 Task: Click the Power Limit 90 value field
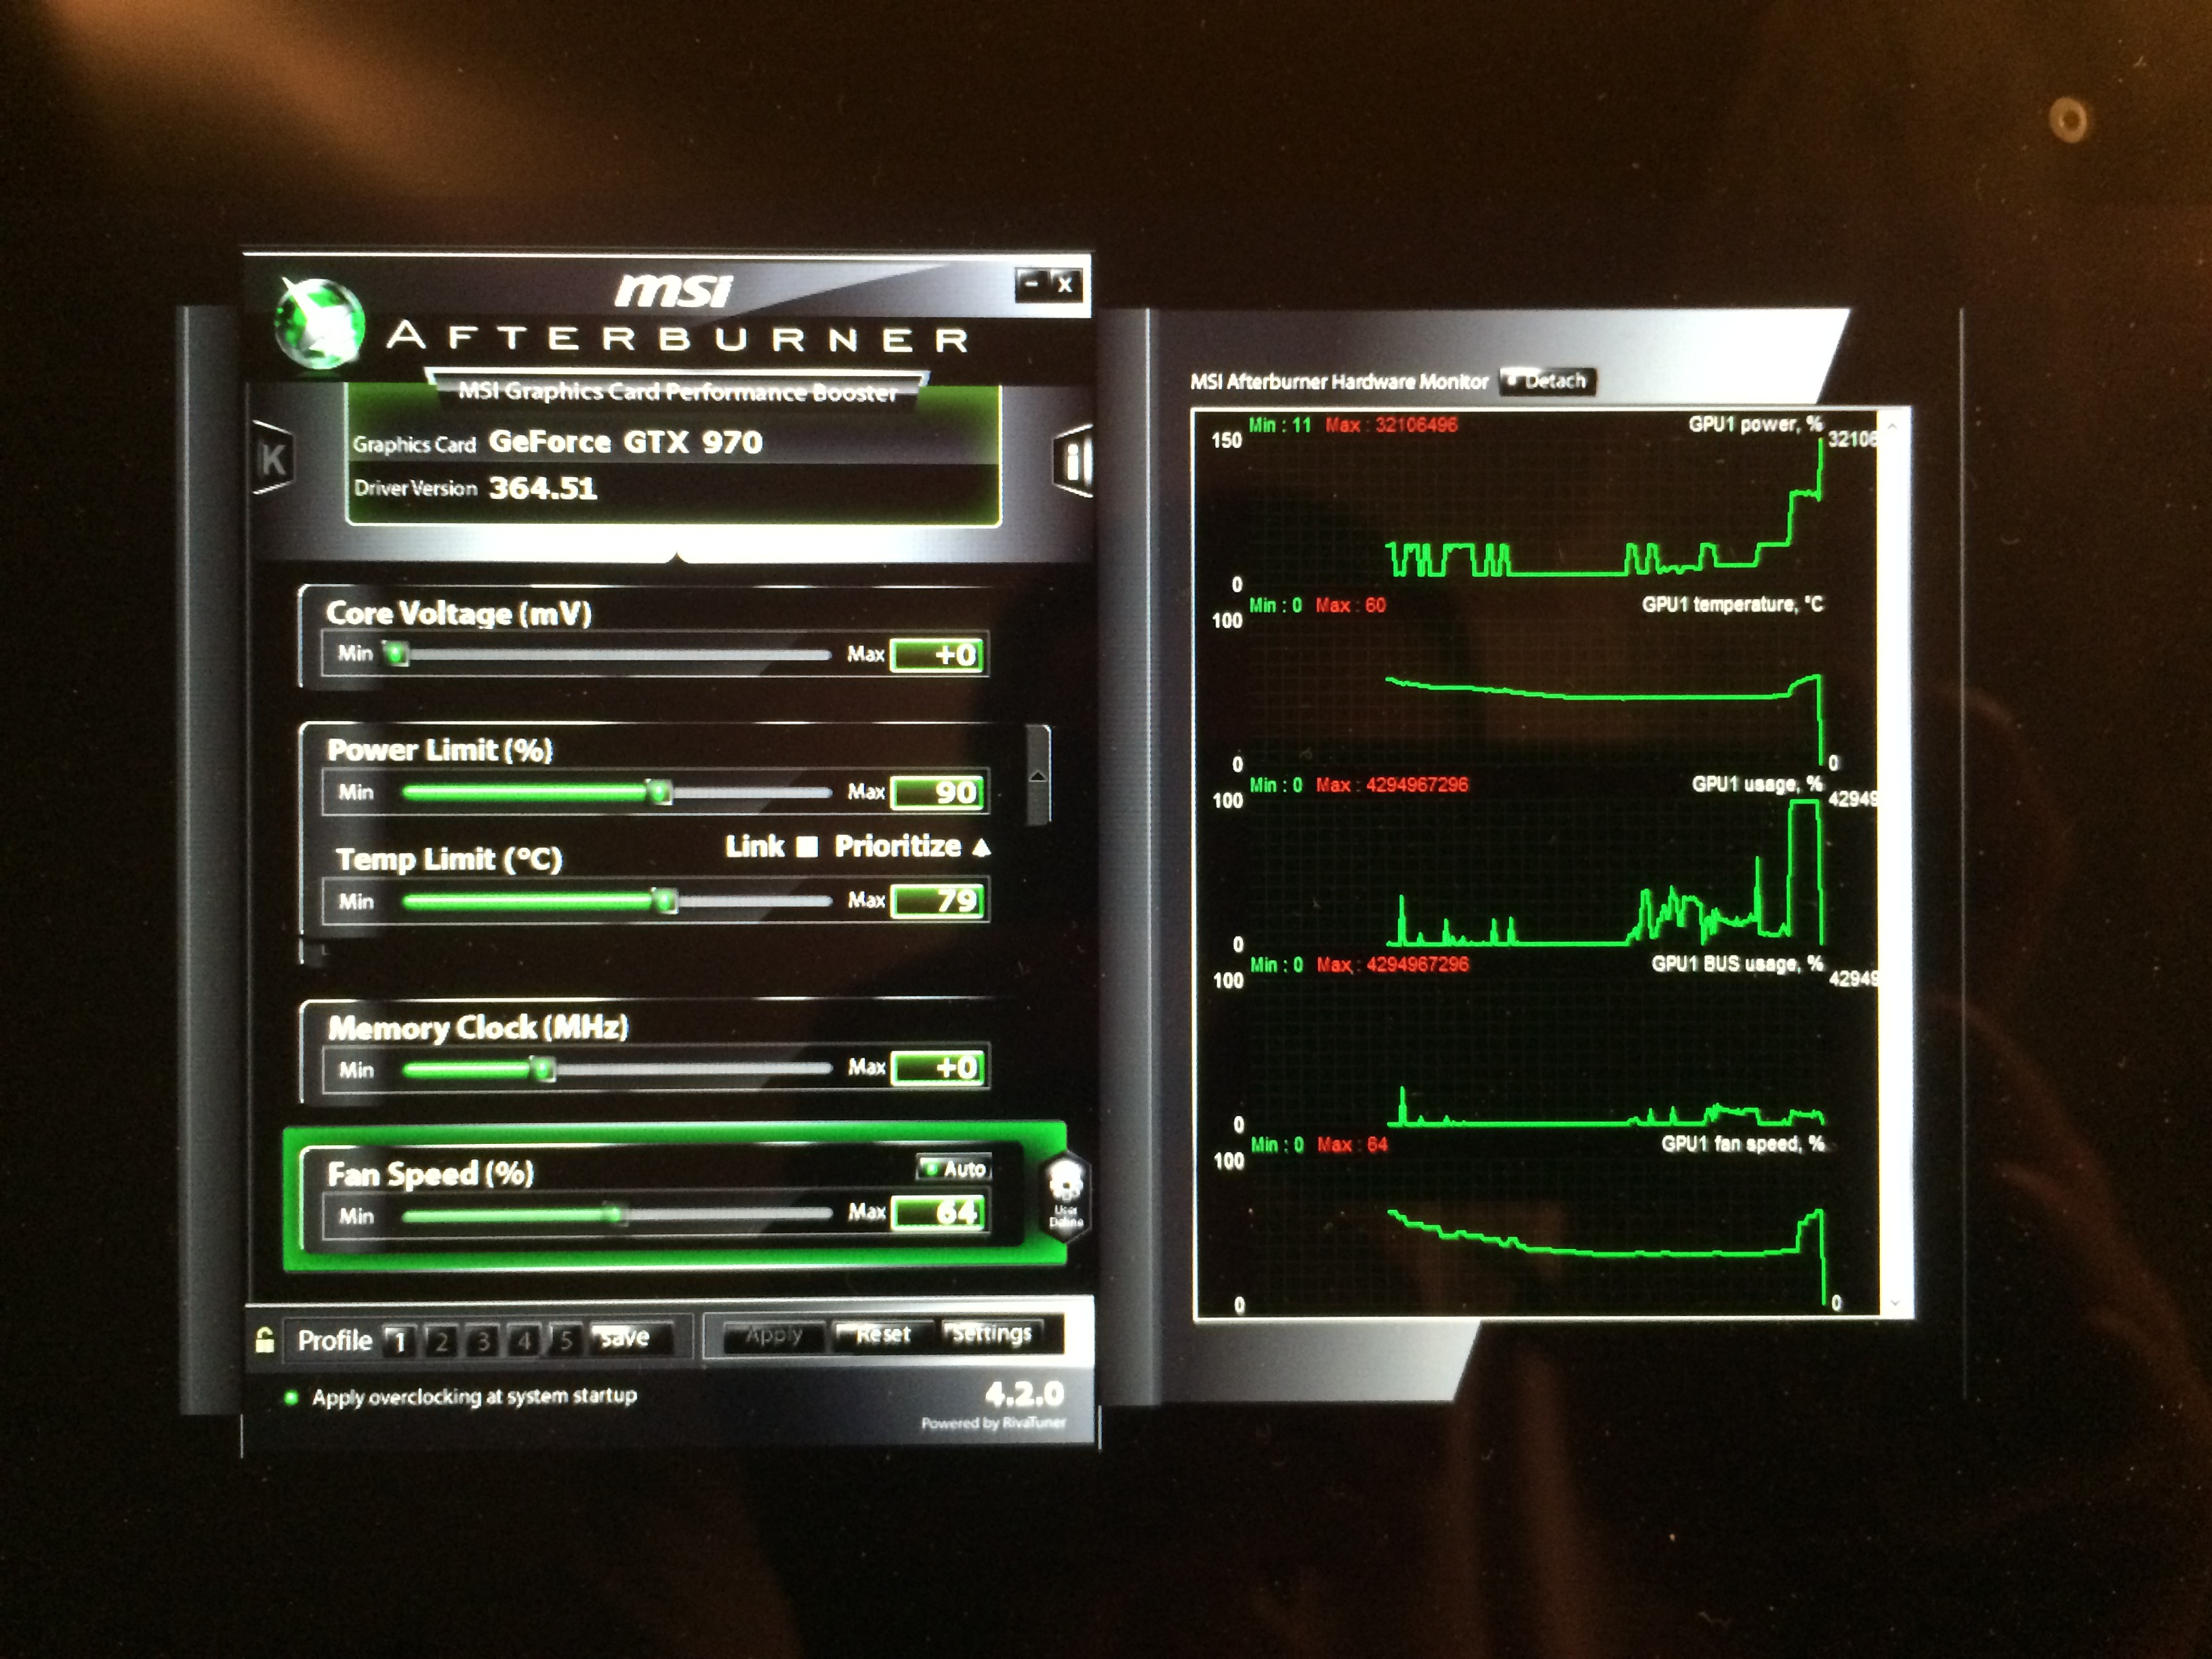click(x=938, y=792)
